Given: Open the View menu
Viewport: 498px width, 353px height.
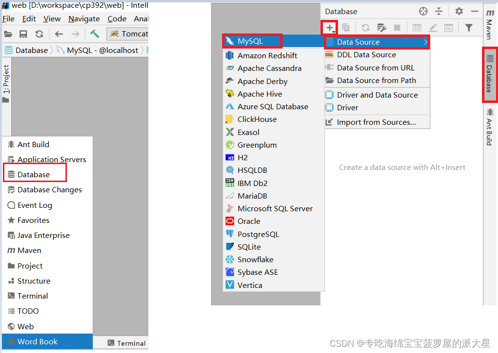Looking at the screenshot, I should click(52, 19).
